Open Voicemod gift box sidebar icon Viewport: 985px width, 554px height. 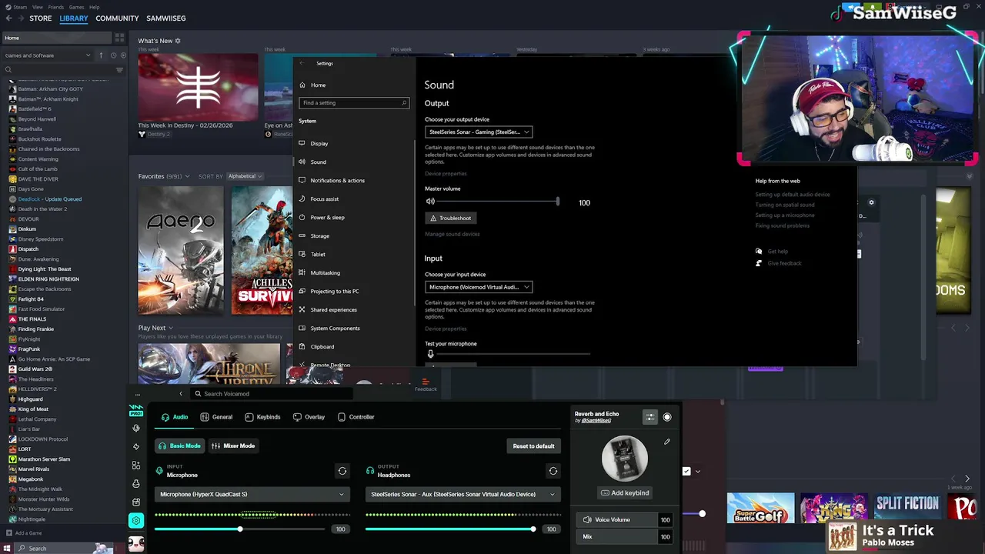coord(136,502)
